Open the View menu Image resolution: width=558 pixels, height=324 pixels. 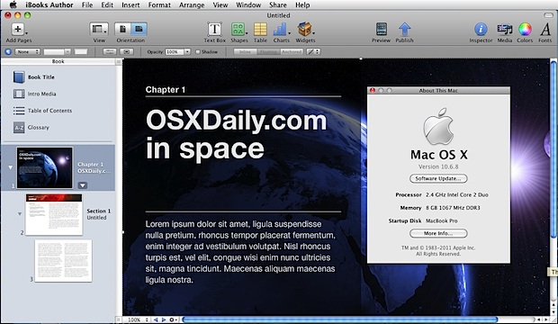[x=220, y=5]
